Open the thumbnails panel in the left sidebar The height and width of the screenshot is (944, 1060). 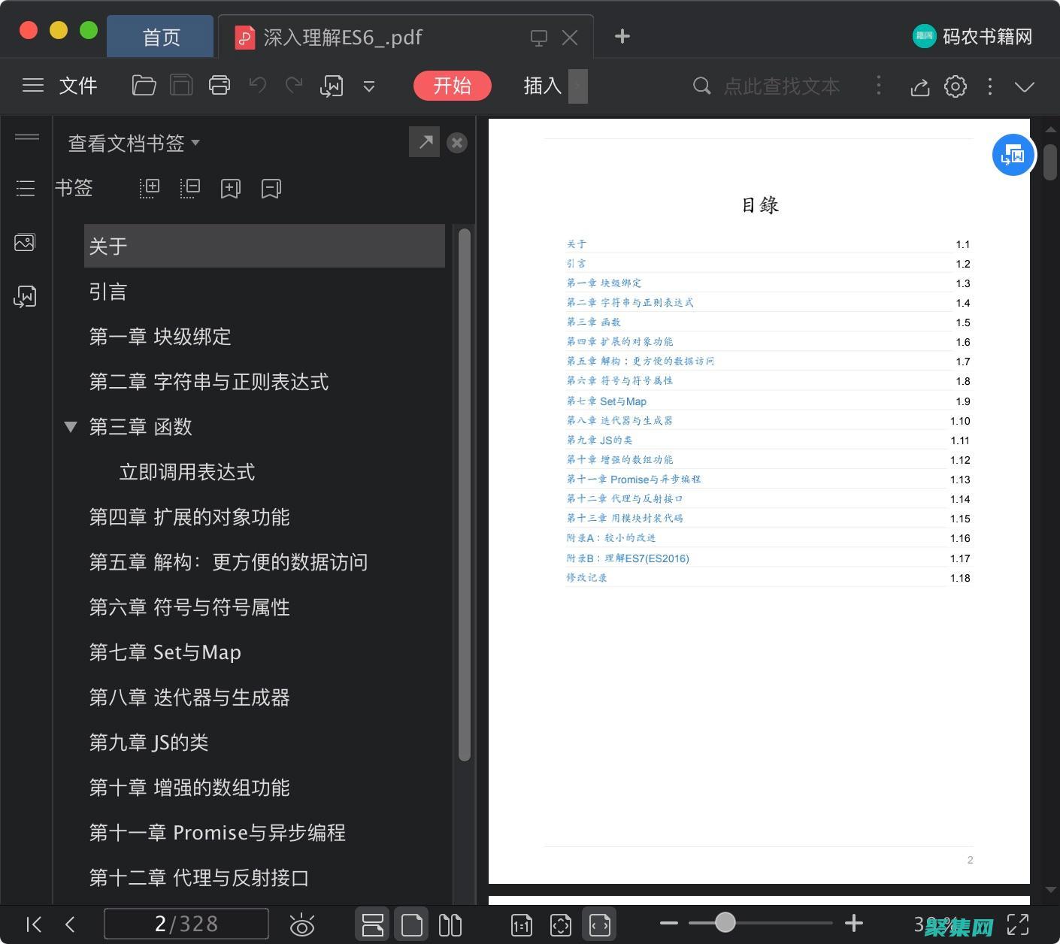point(25,242)
